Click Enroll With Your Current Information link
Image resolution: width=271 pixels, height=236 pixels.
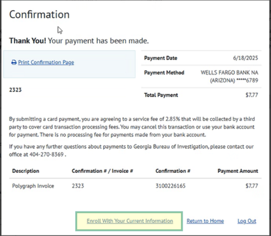130,221
